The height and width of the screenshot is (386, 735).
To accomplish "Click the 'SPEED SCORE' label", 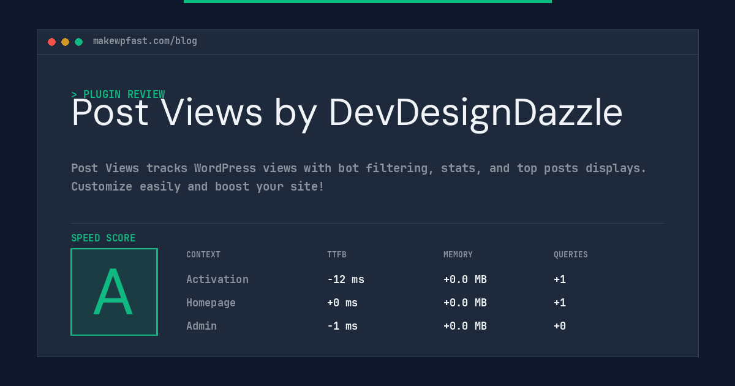I will tap(104, 238).
